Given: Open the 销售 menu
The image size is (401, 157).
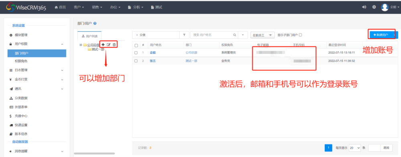Looking at the screenshot, I should 97,7.
